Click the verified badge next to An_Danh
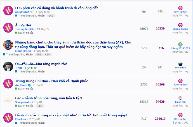Screen dimensions: 193x127 (29, 85)
